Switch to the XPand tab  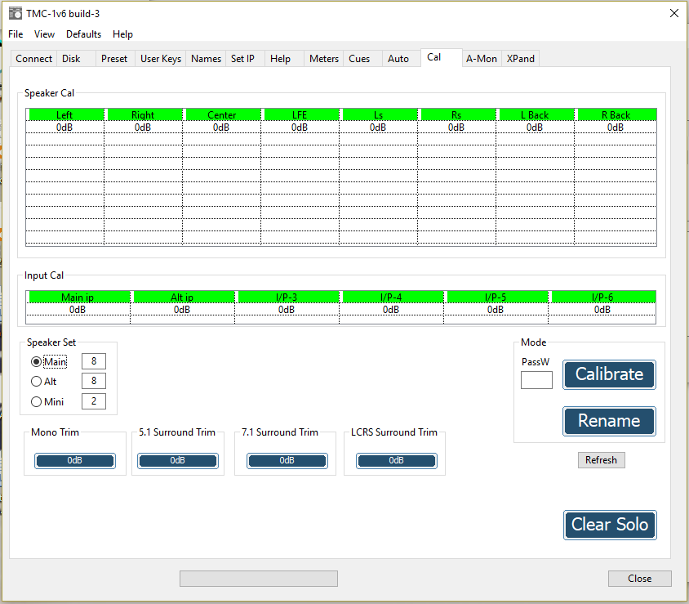[521, 59]
